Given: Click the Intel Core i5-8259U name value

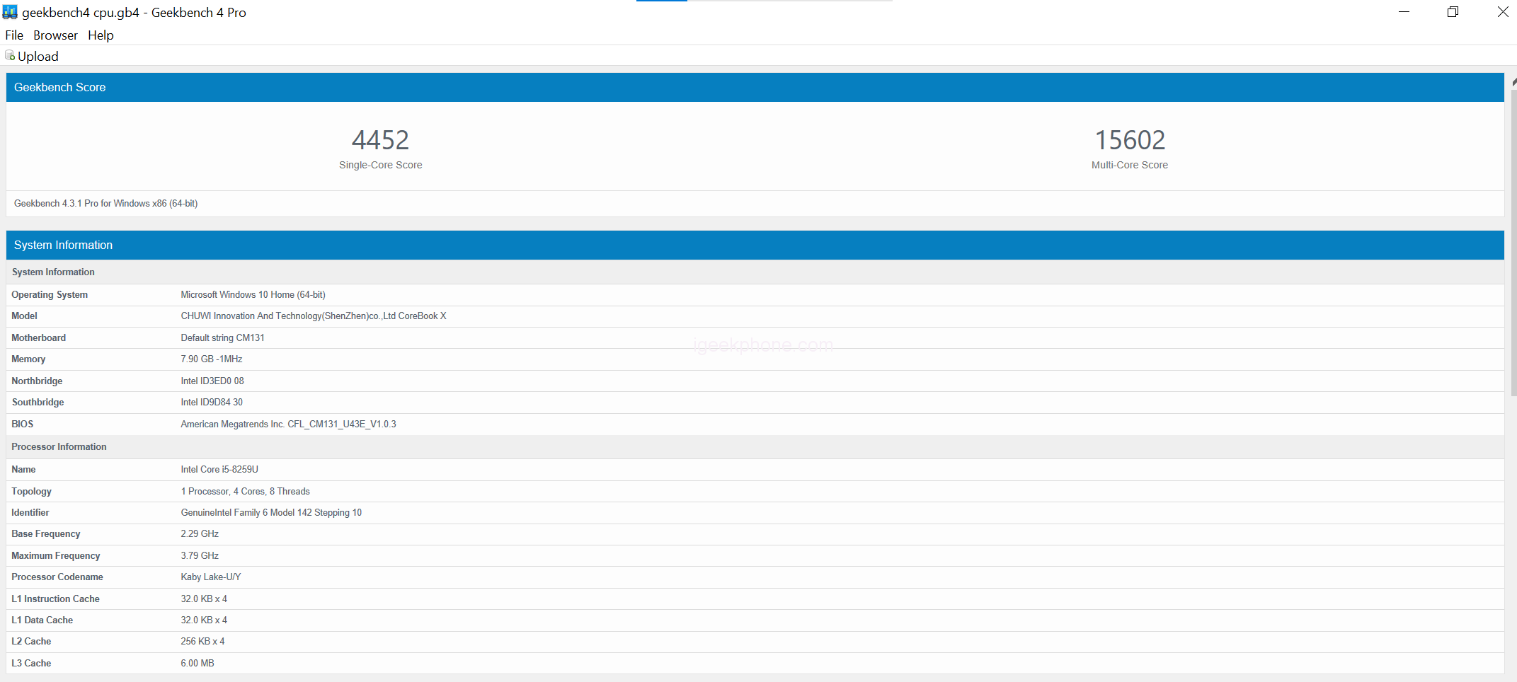Looking at the screenshot, I should point(219,470).
